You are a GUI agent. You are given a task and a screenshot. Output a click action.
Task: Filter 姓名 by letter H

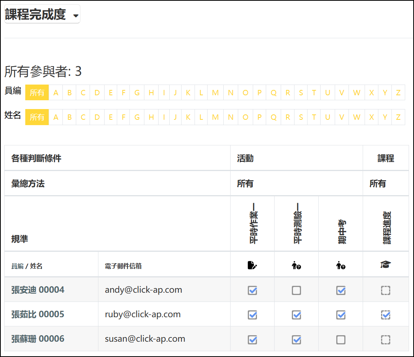pos(151,117)
